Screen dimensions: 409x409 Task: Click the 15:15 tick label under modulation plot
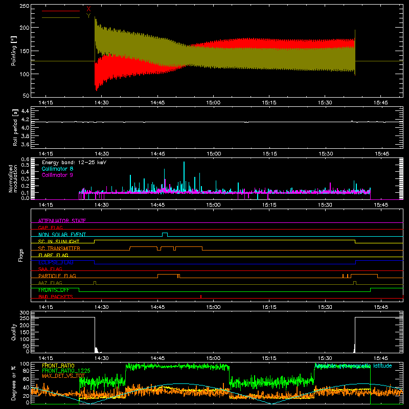pyautogui.click(x=269, y=205)
